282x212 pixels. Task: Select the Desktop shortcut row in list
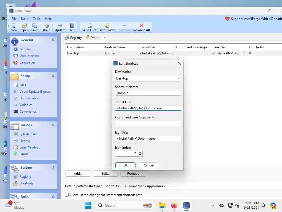tap(173, 53)
